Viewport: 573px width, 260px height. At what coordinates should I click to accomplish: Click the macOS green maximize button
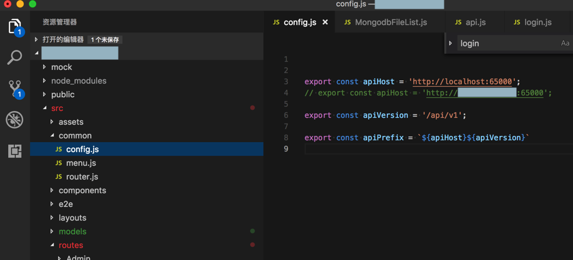(x=32, y=4)
